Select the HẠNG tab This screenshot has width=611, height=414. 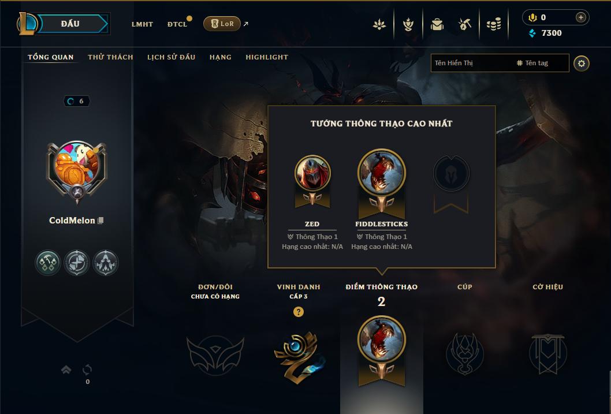[x=221, y=57]
